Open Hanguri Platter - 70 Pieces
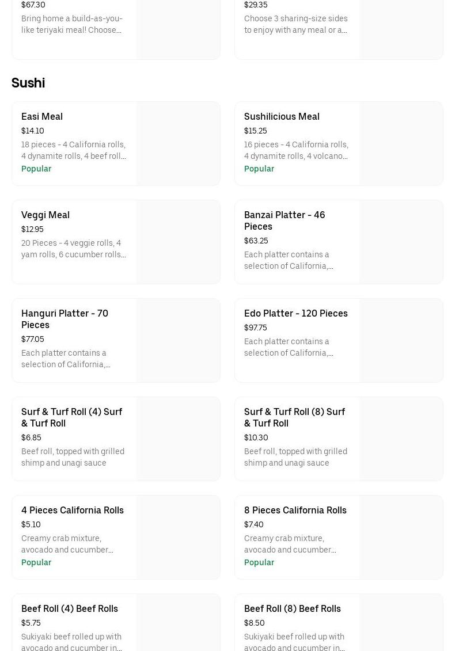Viewport: 463px width, 651px height. point(64,319)
